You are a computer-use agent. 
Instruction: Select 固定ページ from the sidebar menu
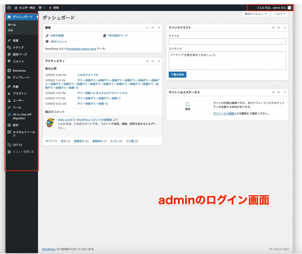coord(20,55)
